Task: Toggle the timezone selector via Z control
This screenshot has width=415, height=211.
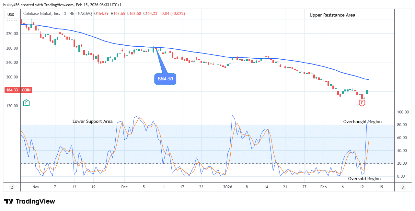Action: point(12,187)
